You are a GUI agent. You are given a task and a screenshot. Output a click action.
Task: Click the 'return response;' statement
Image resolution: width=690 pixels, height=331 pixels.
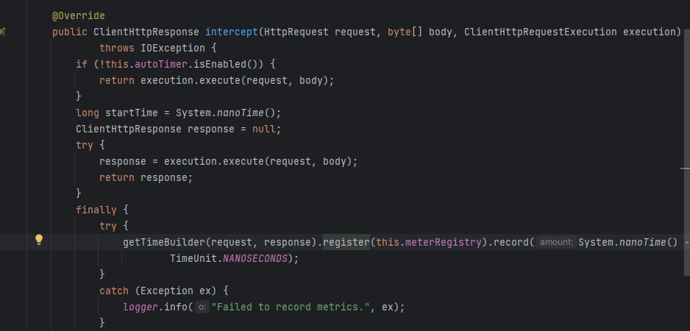(146, 177)
